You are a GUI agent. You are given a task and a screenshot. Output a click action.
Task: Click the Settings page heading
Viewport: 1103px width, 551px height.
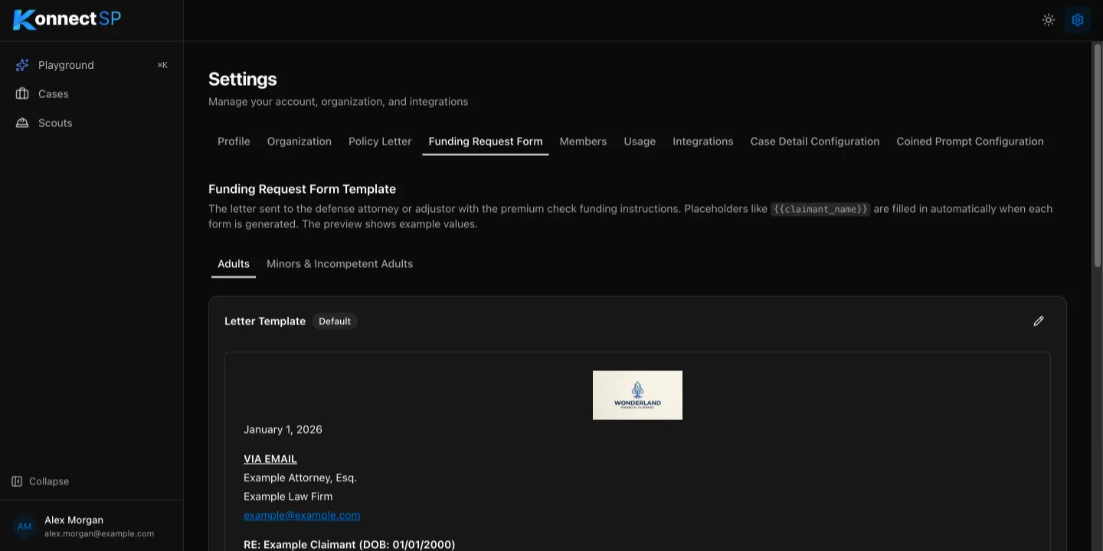(243, 80)
